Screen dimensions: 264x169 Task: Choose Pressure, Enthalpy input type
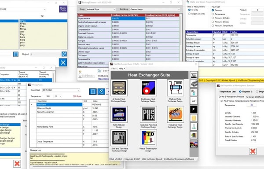click(213, 18)
